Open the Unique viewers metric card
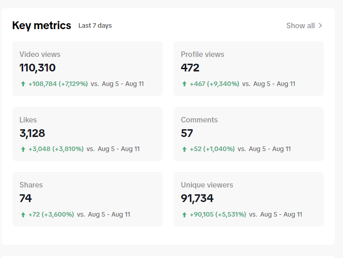 pos(249,199)
